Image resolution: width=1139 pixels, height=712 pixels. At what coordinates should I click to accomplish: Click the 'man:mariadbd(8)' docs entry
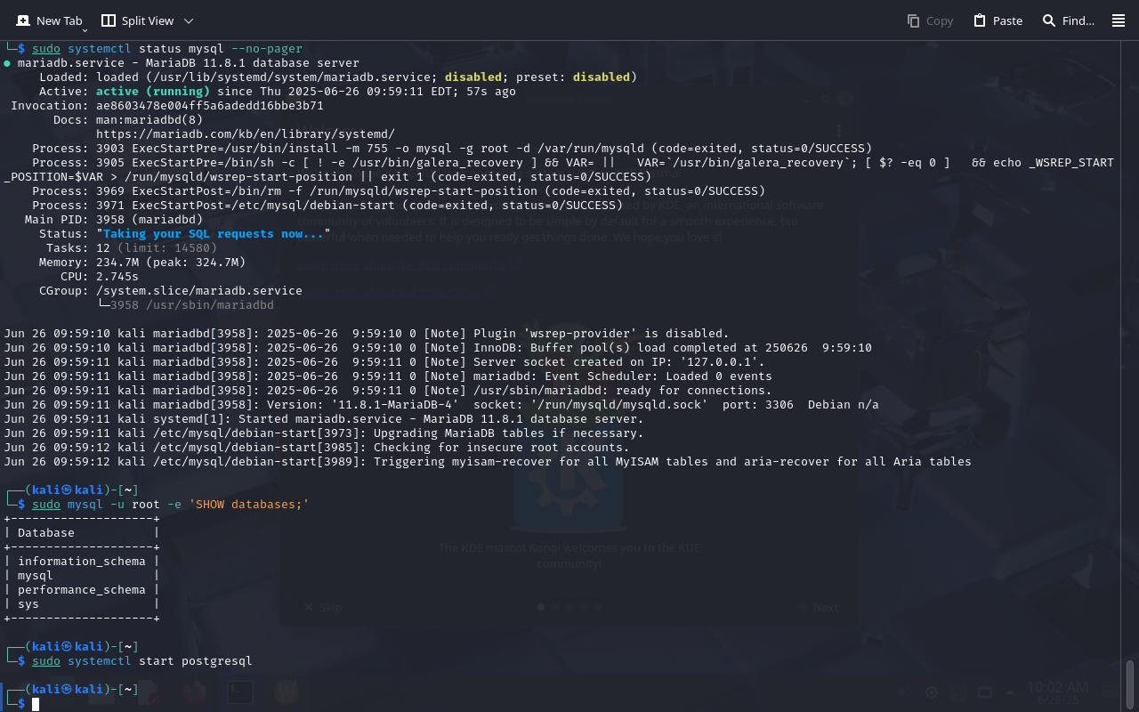[x=149, y=120]
